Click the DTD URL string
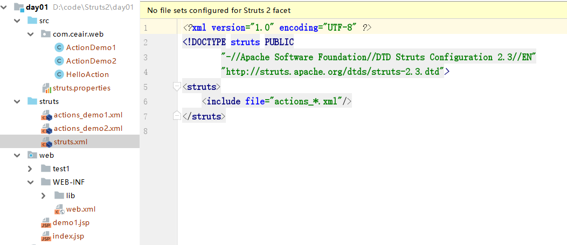Viewport: 567px width, 245px height. 333,72
